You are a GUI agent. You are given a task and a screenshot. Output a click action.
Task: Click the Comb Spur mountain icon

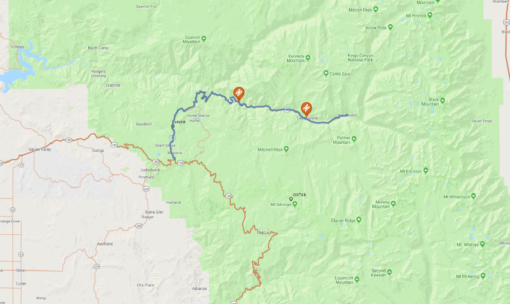[326, 74]
